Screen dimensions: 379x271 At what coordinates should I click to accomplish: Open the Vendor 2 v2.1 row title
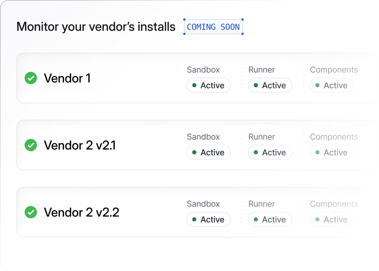[x=80, y=145]
